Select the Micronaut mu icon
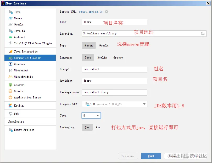This screenshot has width=212, height=163. click(x=10, y=70)
